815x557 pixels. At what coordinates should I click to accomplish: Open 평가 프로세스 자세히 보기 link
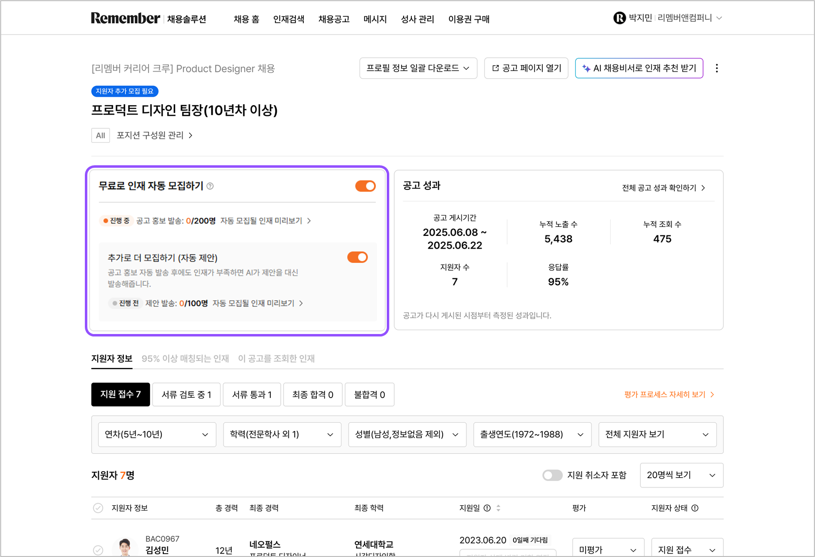point(668,395)
